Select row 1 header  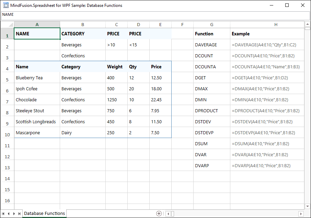(7, 34)
